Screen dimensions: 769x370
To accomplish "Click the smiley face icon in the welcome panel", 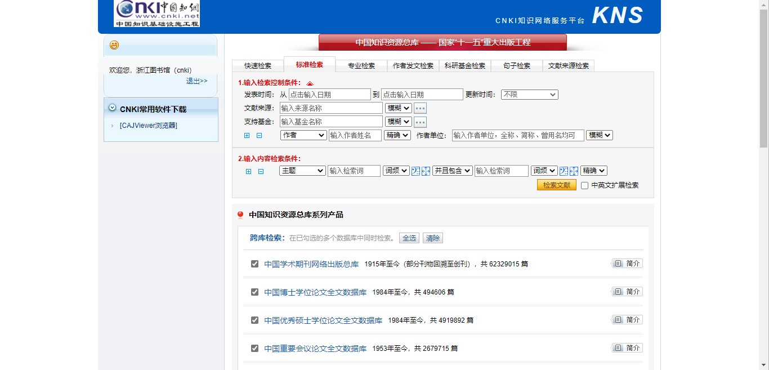I will point(114,45).
